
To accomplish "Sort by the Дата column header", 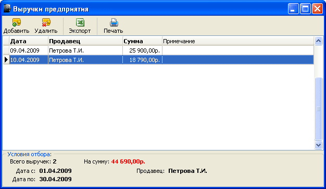I will tap(29, 41).
